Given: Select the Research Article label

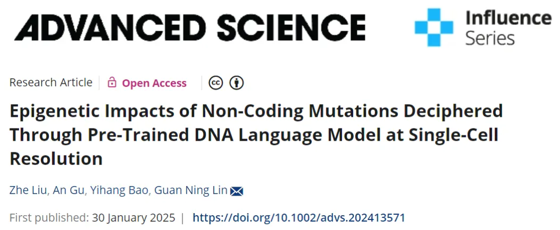Looking at the screenshot, I should [x=51, y=83].
